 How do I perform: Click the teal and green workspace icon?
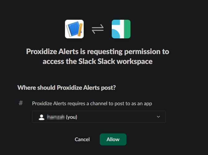point(121,29)
